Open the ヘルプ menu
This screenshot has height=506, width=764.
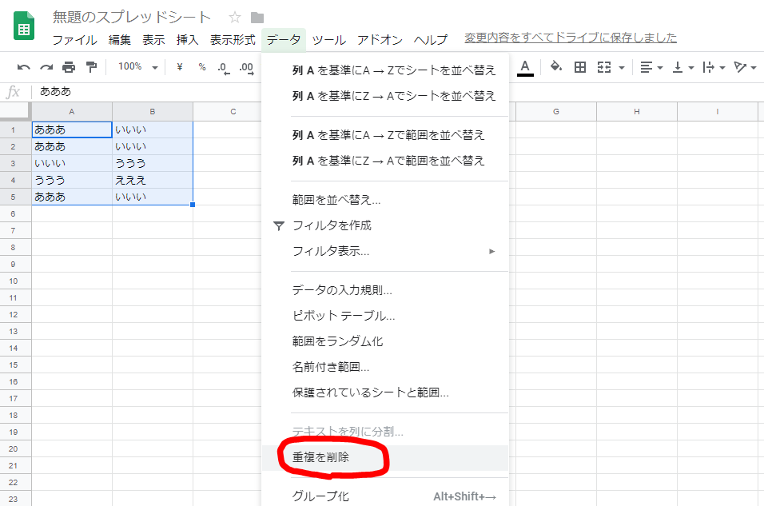click(x=431, y=40)
